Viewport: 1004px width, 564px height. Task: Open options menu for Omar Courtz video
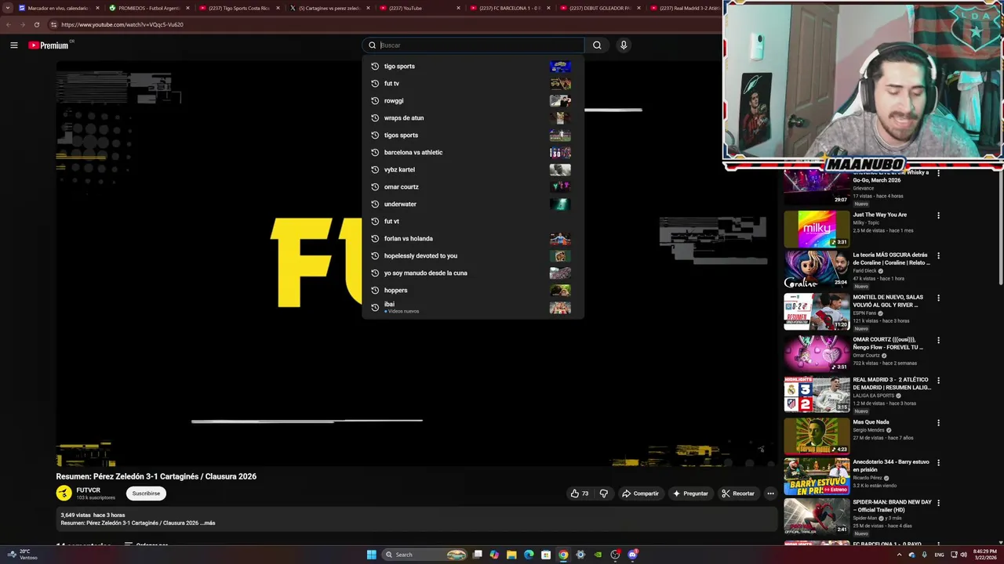938,340
